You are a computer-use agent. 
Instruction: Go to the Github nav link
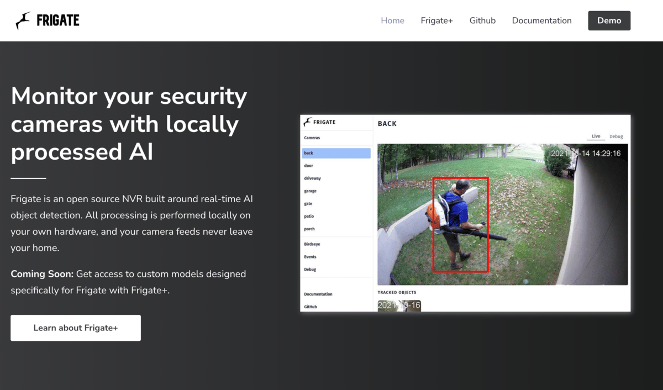483,20
